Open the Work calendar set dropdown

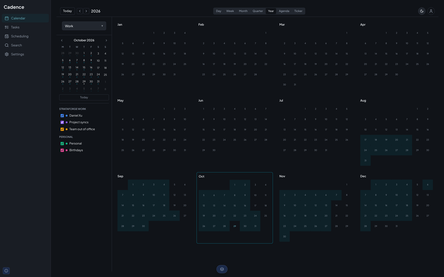[84, 26]
